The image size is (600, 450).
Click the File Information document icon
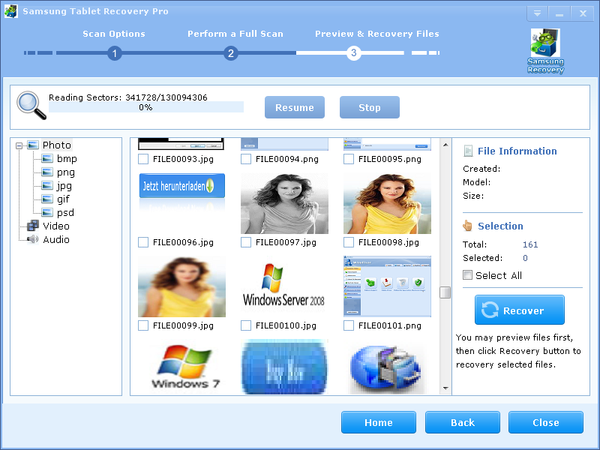[467, 151]
